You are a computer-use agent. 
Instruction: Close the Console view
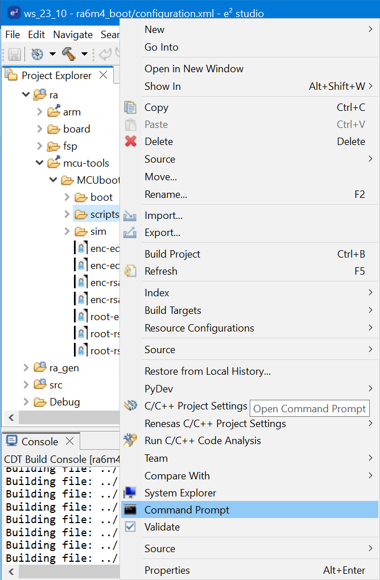coord(69,441)
